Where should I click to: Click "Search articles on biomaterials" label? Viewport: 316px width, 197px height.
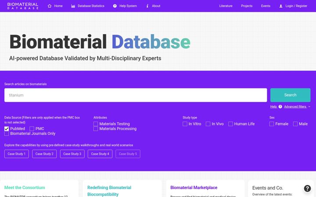click(25, 84)
